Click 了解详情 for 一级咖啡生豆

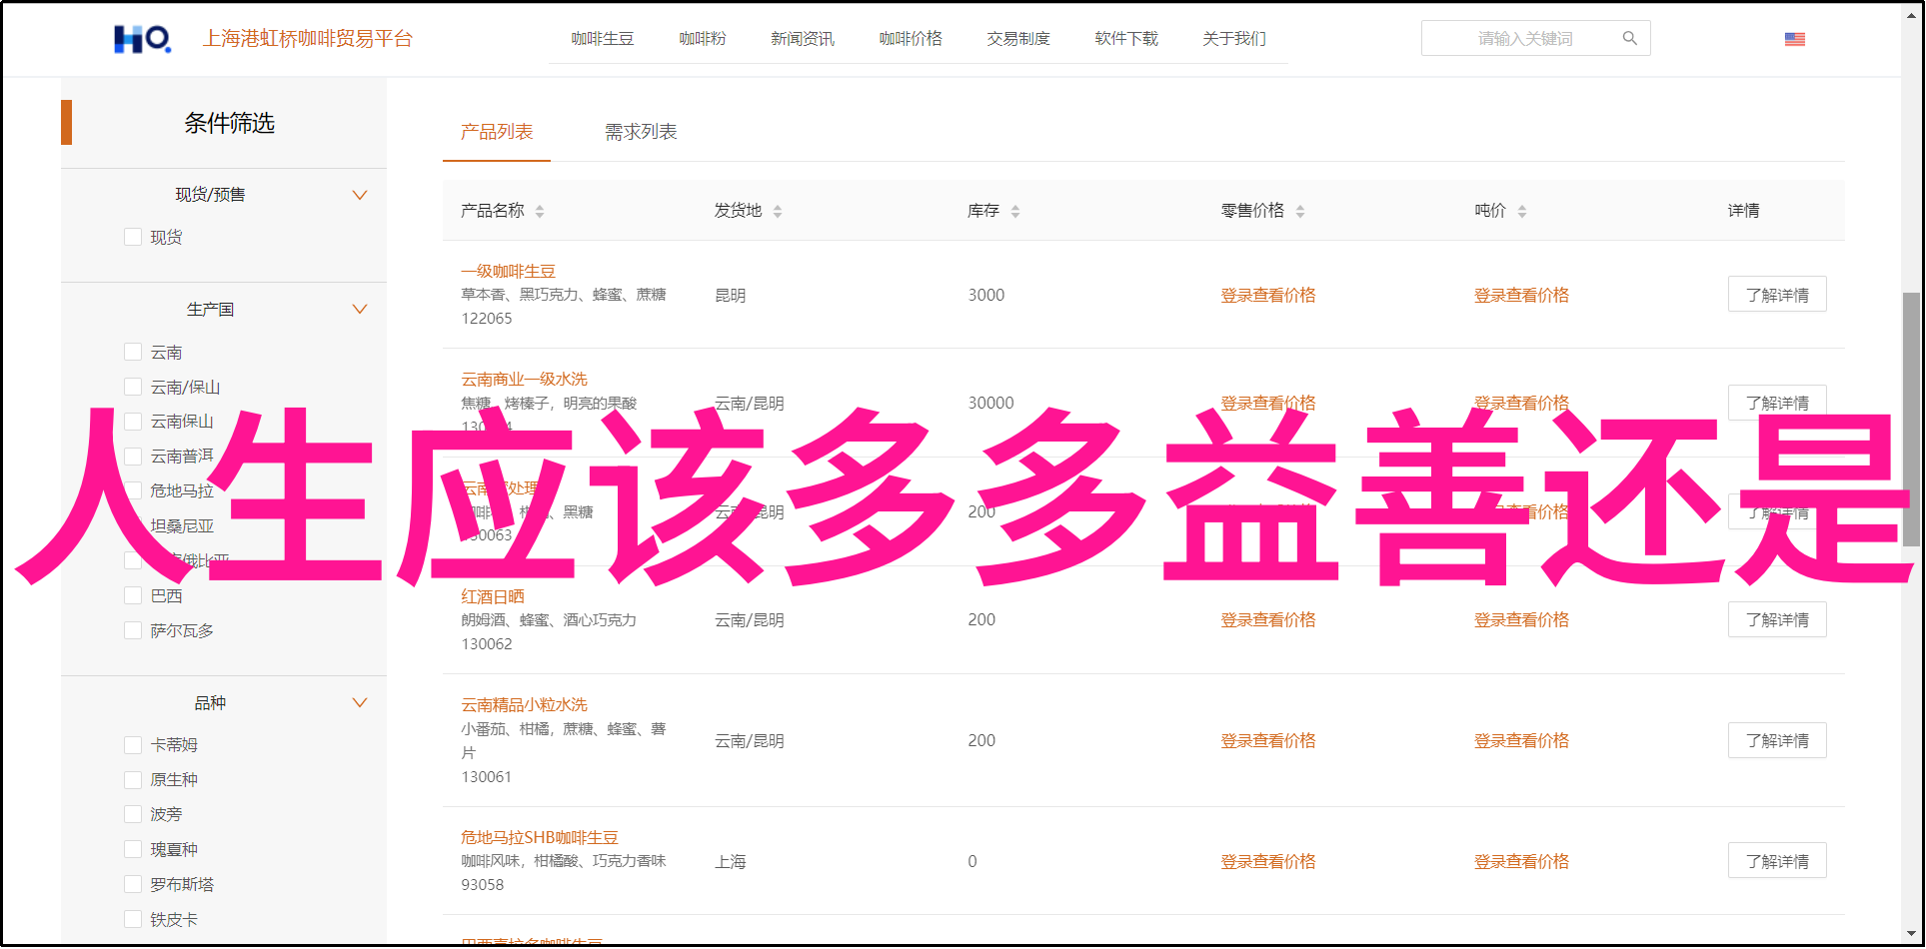(1777, 295)
